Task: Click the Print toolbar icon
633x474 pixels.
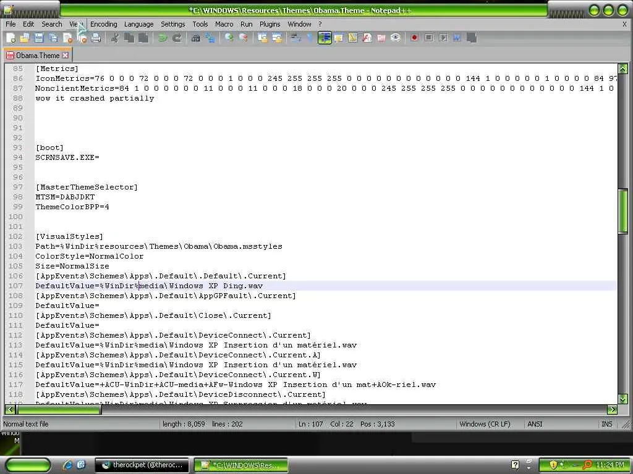Action: [x=96, y=38]
